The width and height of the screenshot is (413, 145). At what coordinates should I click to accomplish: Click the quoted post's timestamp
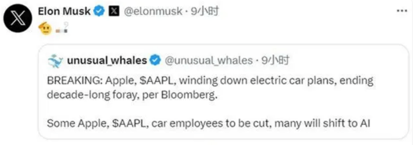(274, 60)
